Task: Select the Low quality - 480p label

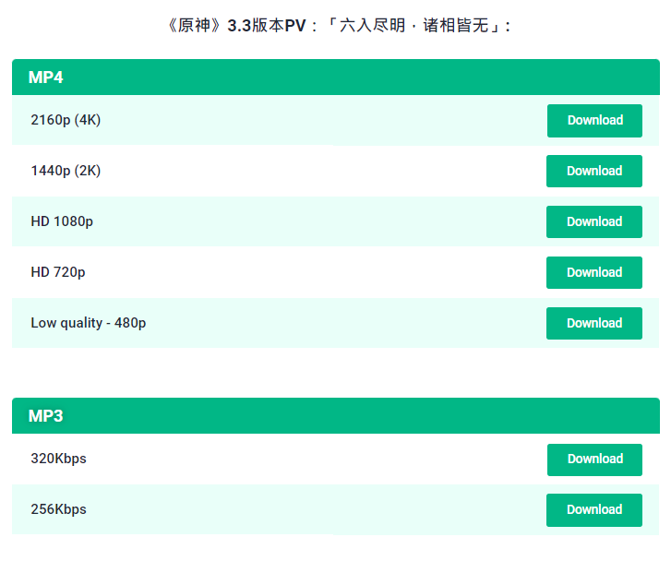Action: [x=89, y=323]
